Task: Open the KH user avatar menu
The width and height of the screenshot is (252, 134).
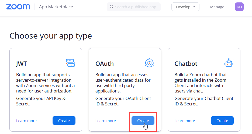Action: click(239, 7)
